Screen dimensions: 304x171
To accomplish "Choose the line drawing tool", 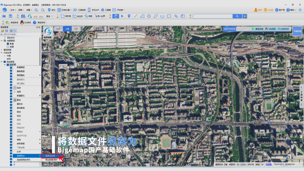I will pos(135,16).
